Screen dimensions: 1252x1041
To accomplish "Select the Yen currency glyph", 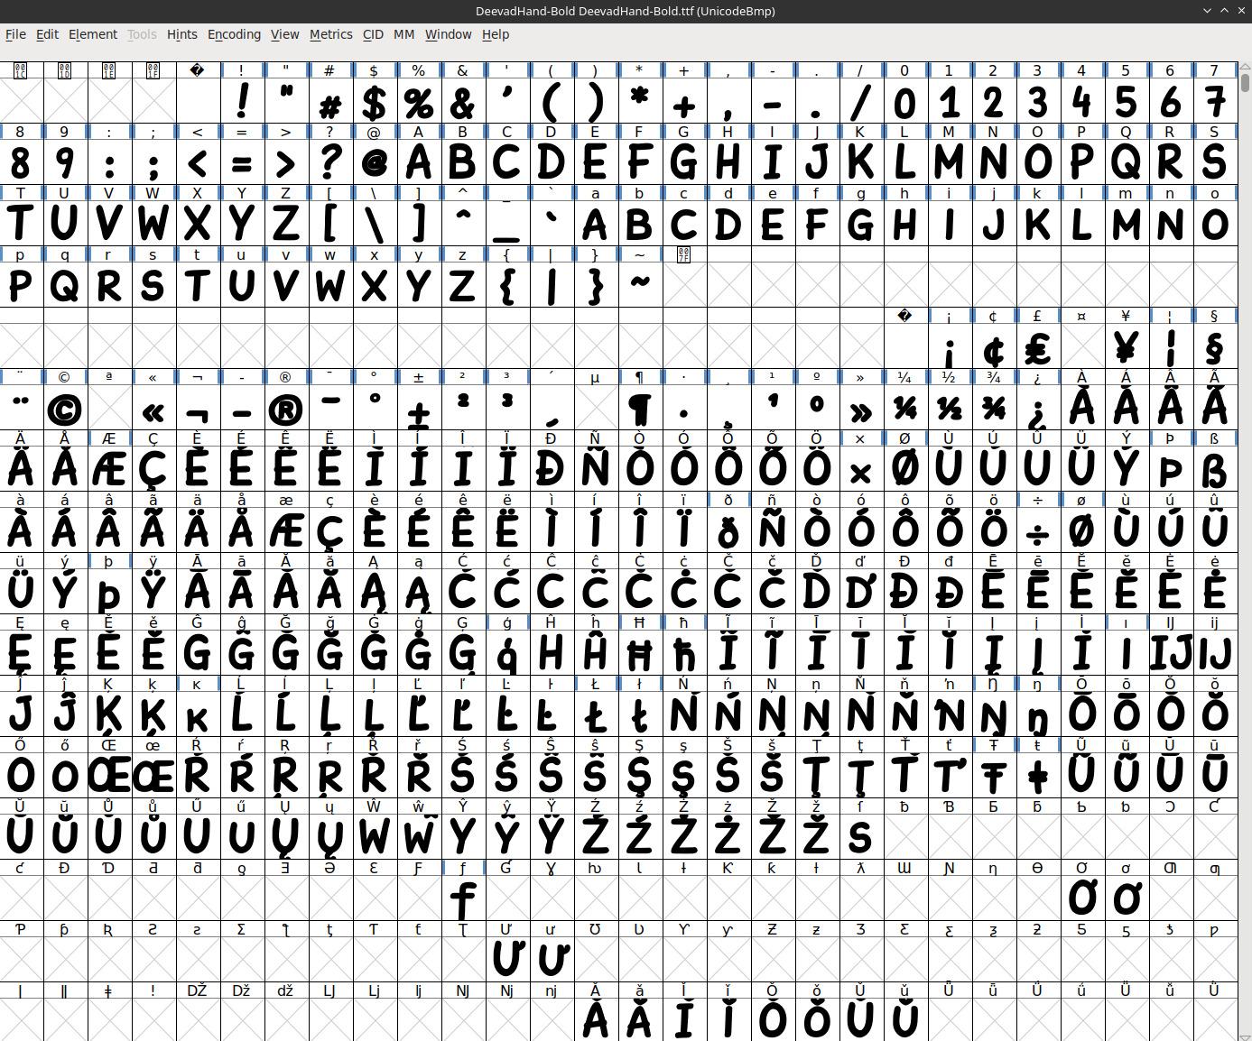I will click(x=1126, y=348).
